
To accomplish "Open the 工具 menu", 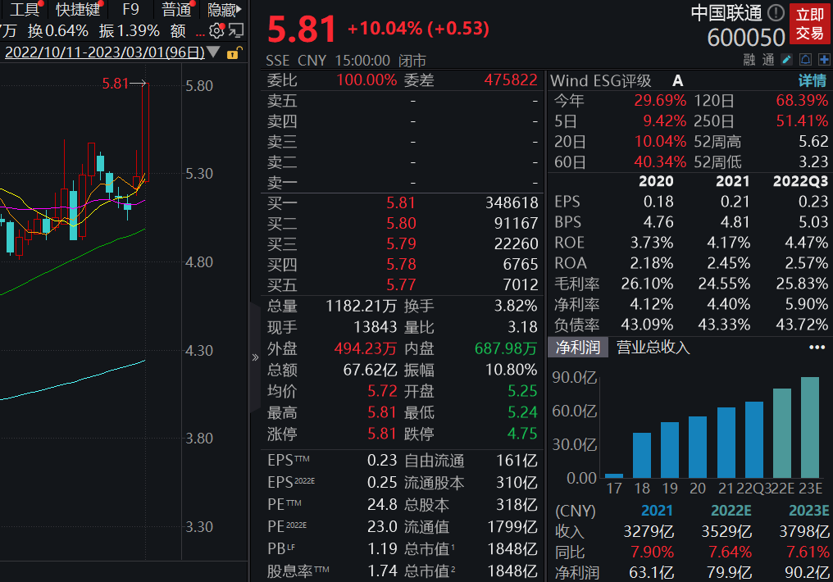I will [25, 9].
